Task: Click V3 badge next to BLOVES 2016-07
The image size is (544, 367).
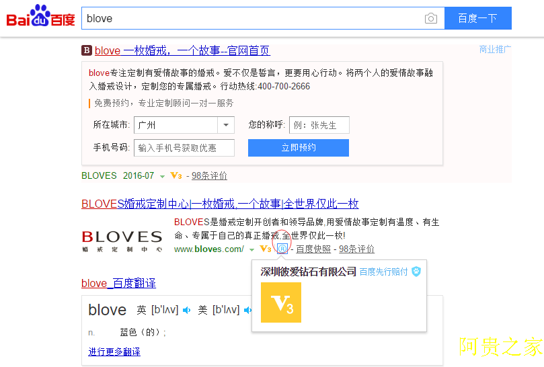Action: click(x=176, y=176)
